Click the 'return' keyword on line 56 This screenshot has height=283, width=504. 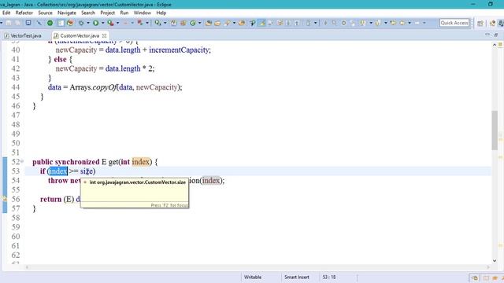[x=50, y=199]
